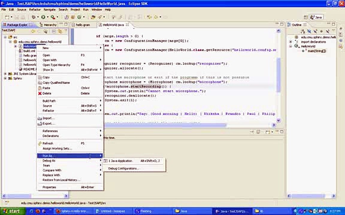The image size is (345, 215).
Task: Open the dropdown arrow next to Debug icon
Action: point(38,17)
